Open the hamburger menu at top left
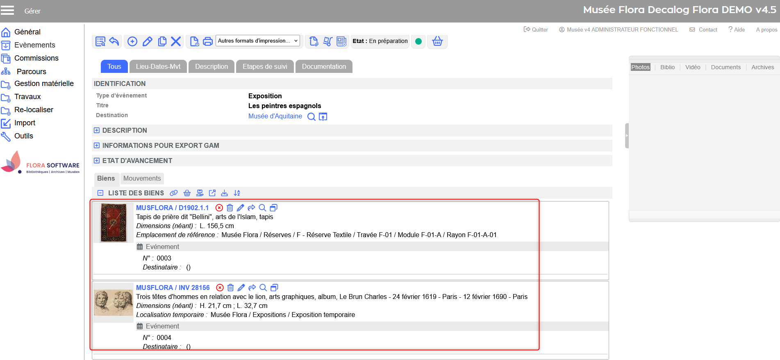 tap(7, 10)
